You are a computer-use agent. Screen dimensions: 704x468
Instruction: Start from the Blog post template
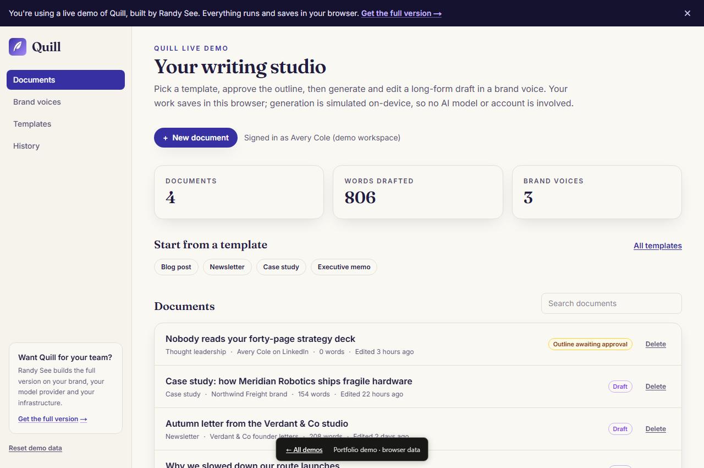tap(176, 267)
